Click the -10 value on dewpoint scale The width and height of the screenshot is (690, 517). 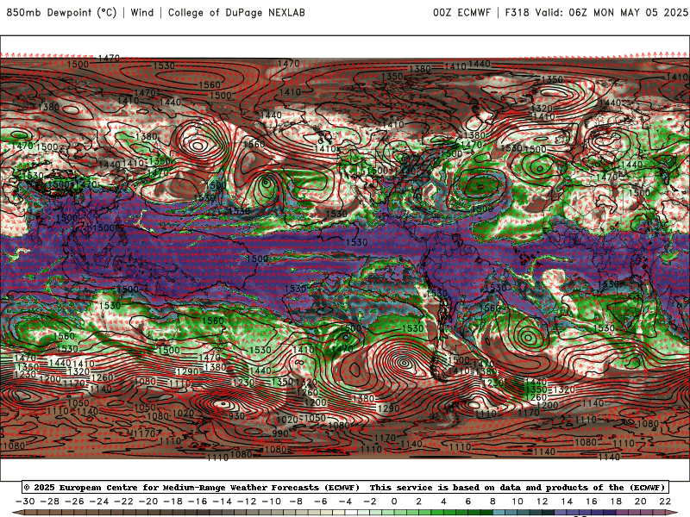click(x=272, y=501)
